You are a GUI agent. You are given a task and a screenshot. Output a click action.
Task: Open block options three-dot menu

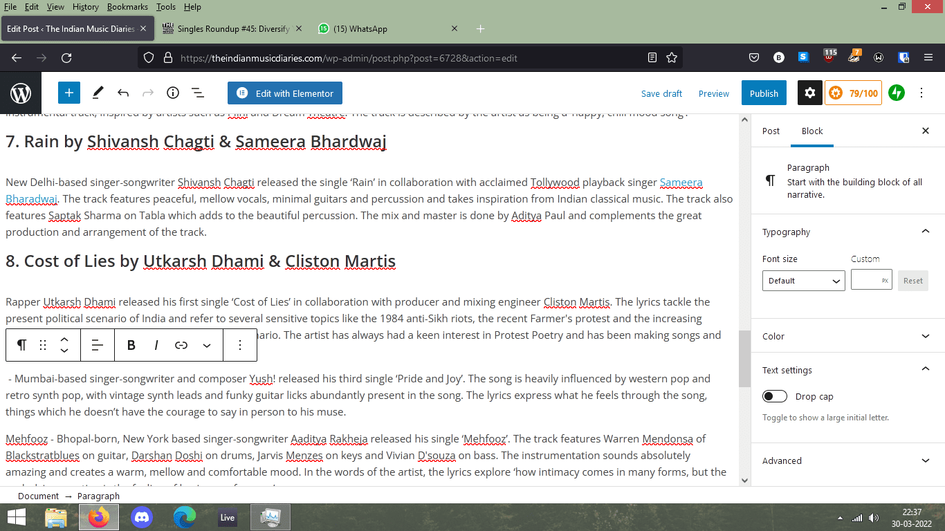point(240,345)
